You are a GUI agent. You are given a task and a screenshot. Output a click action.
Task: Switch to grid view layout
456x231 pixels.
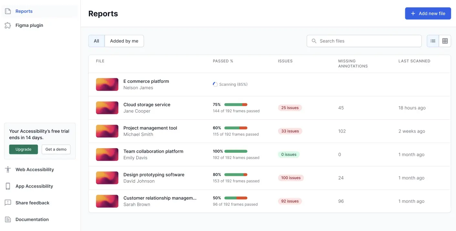coord(445,41)
